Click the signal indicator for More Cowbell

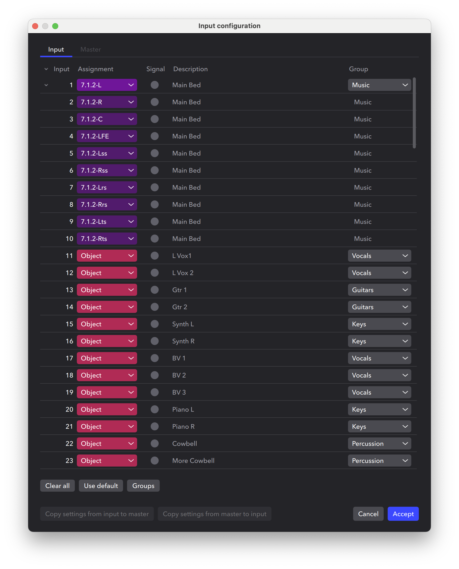pos(155,460)
